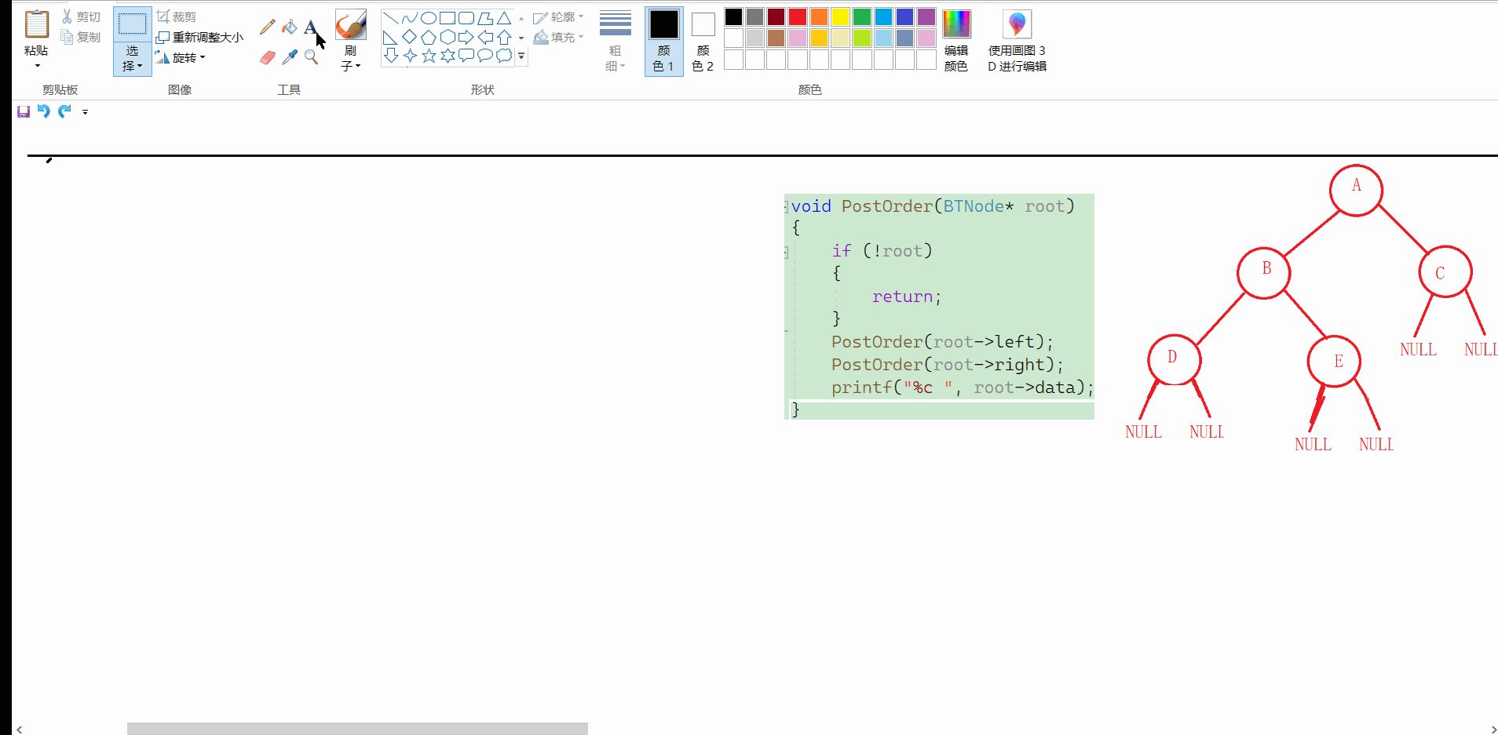Select the Text tool
Image resolution: width=1498 pixels, height=735 pixels.
pyautogui.click(x=311, y=27)
